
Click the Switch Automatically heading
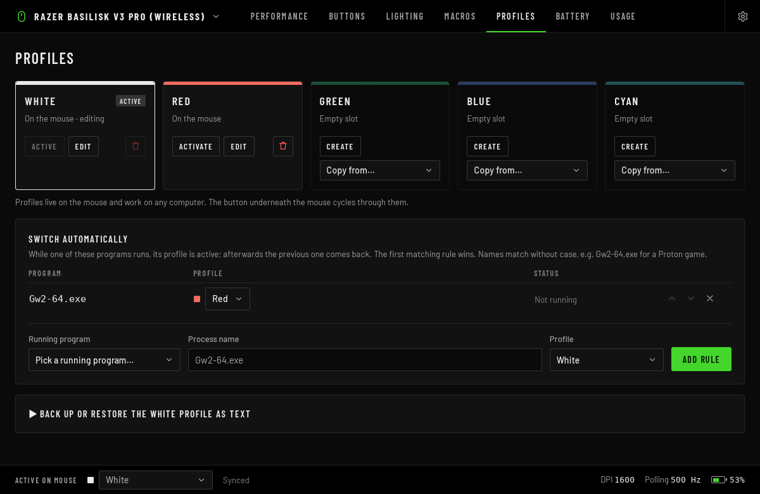click(x=79, y=239)
